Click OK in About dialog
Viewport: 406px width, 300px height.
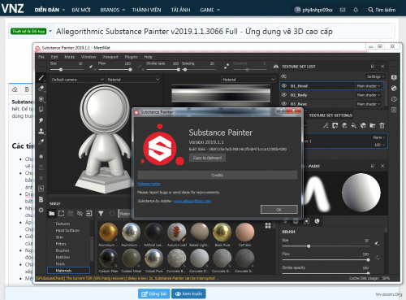pos(279,210)
